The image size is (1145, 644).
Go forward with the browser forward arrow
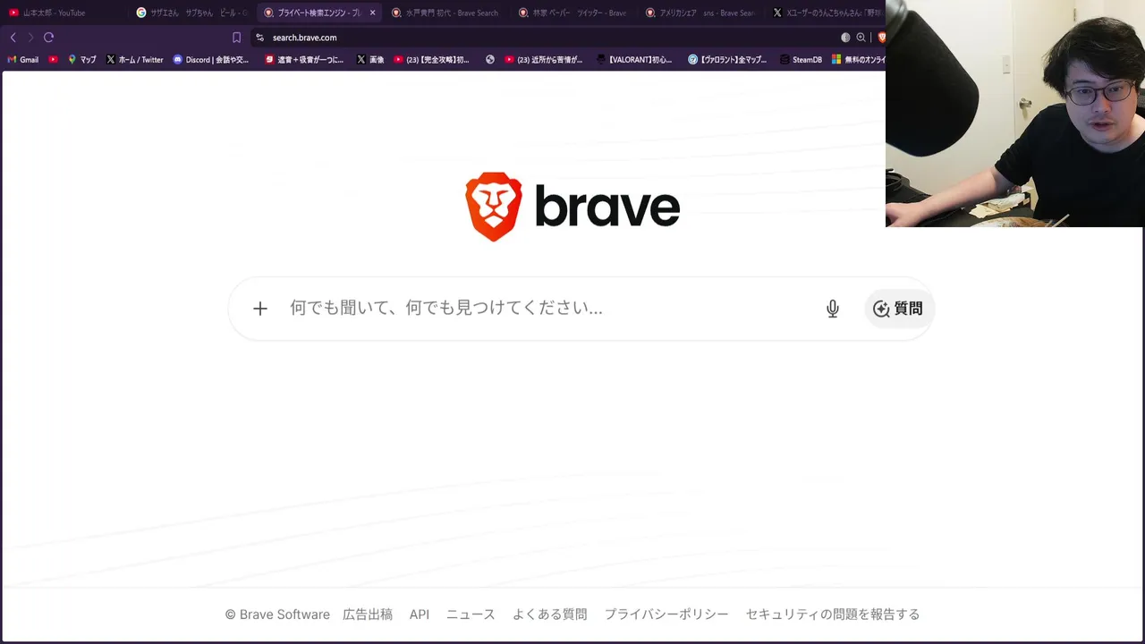(30, 38)
